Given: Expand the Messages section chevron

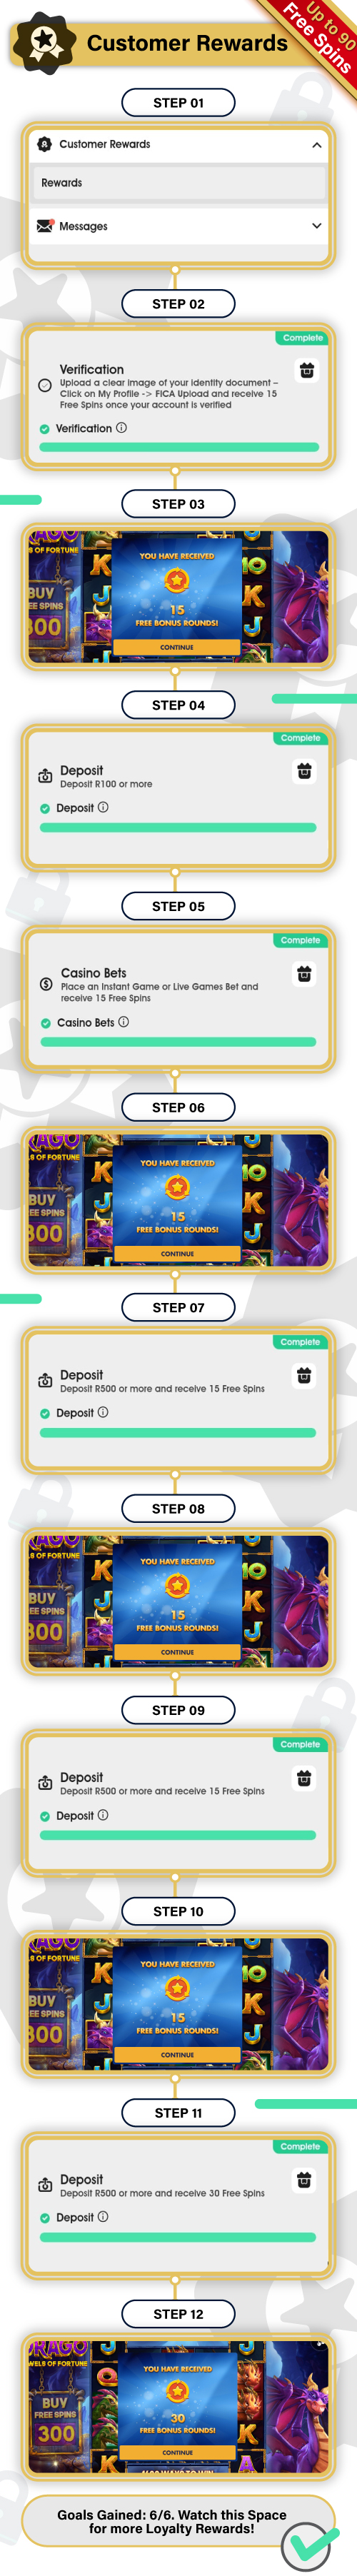Looking at the screenshot, I should (x=317, y=226).
